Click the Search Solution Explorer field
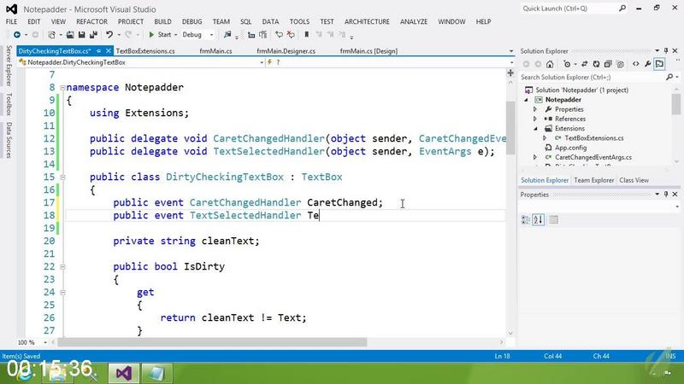 593,77
